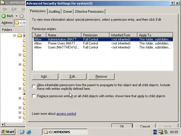Screen dimensions: 181x136
Task: Click the green Back arrow in Explorer
Action: click(x=4, y=16)
